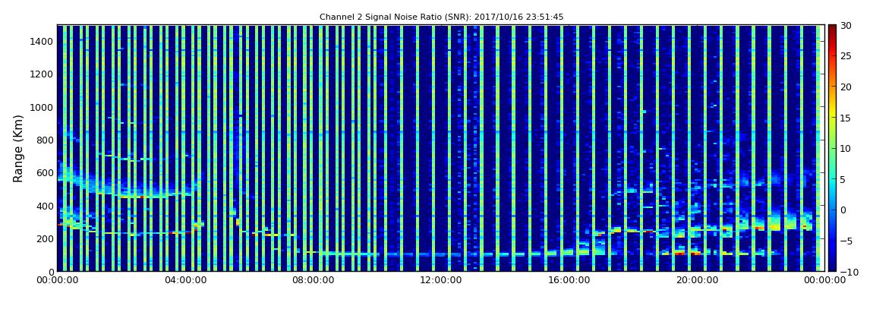Click the colorbar '25' tick label
This screenshot has height=309, width=873.
846,56
